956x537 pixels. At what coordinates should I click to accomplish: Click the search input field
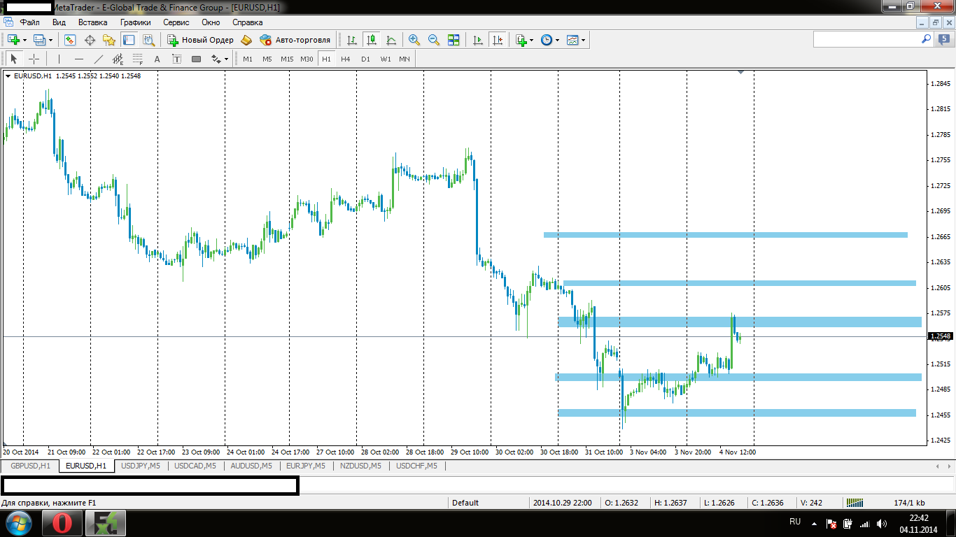[866, 40]
